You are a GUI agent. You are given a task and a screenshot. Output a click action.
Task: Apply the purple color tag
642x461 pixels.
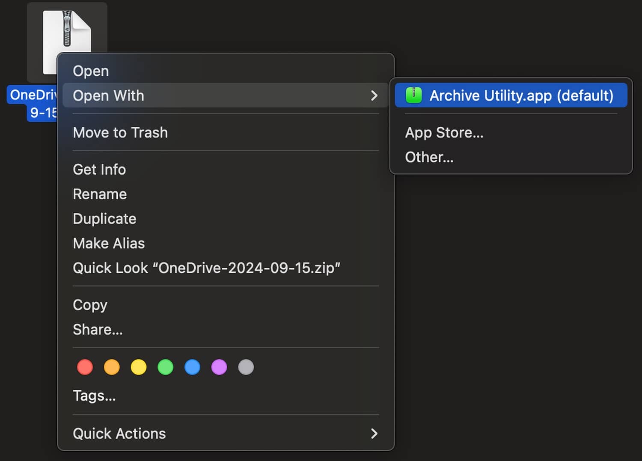[219, 367]
